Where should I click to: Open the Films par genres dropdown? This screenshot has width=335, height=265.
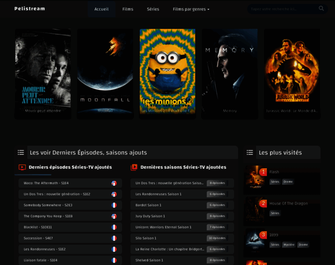(x=191, y=9)
